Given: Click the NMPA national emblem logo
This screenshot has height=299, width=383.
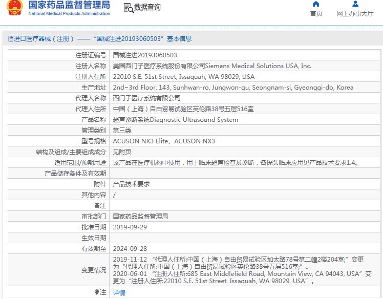Looking at the screenshot, I should (15, 8).
